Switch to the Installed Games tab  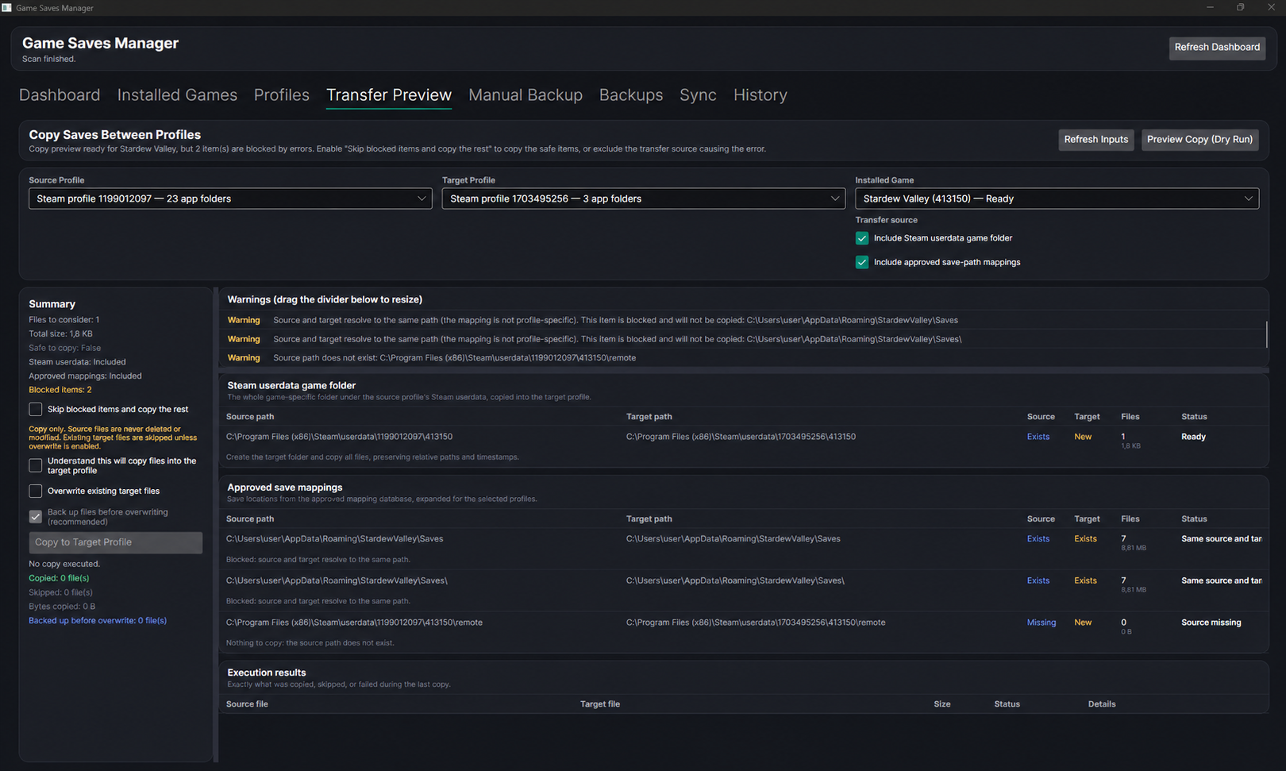point(177,95)
